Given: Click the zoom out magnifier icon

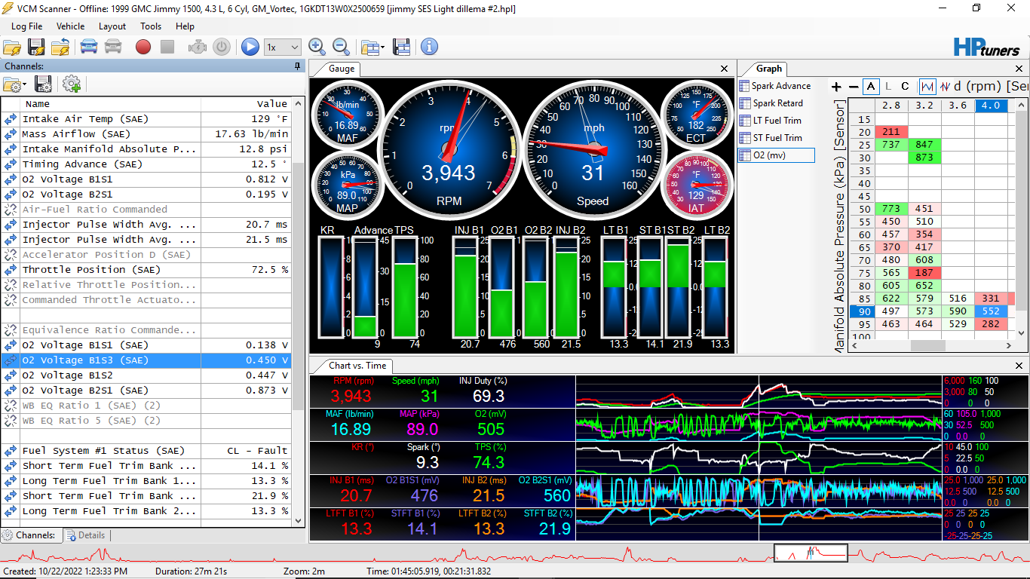Looking at the screenshot, I should tap(341, 47).
